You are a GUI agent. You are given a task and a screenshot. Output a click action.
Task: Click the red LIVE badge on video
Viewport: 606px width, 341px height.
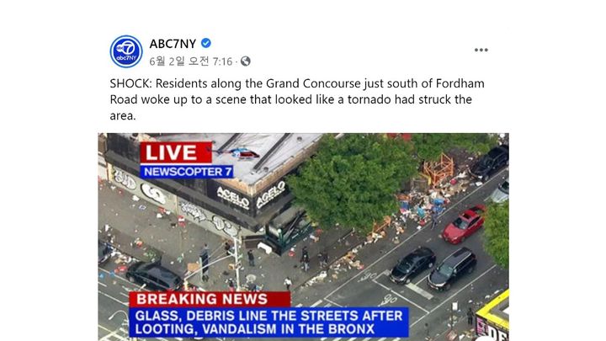(x=176, y=152)
